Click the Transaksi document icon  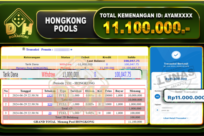click(x=24, y=49)
